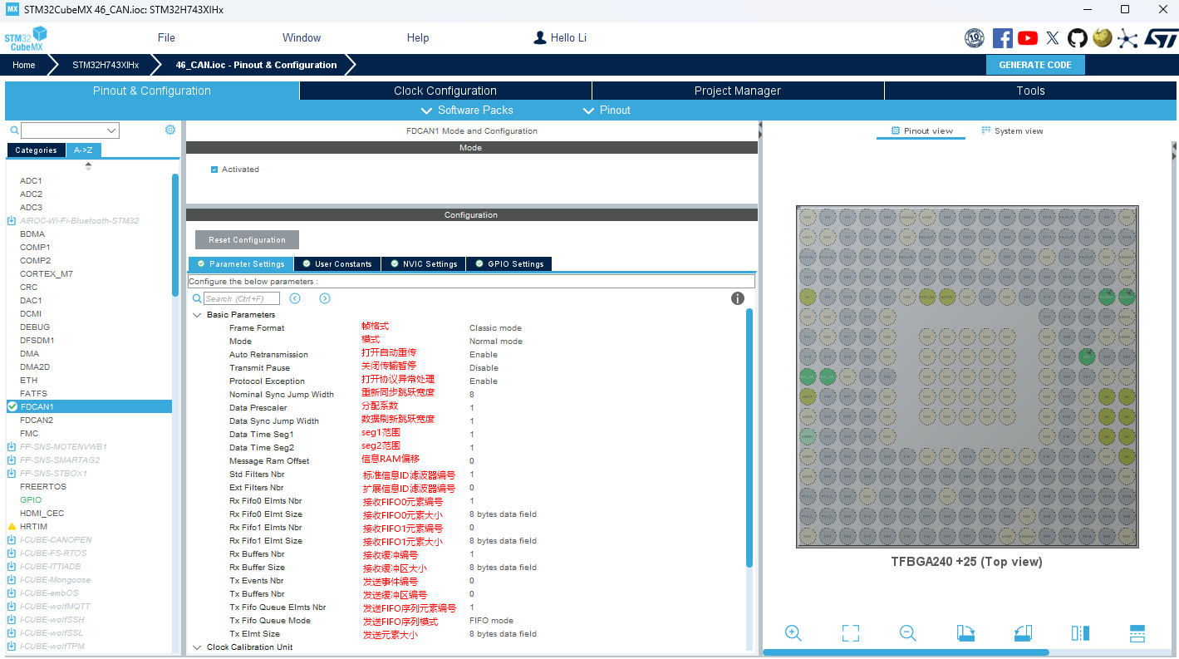
Task: Click the GENERATE CODE button
Action: point(1035,65)
